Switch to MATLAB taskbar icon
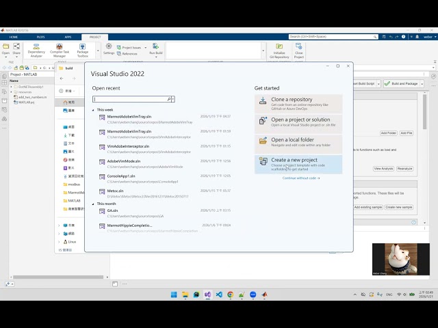This screenshot has width=438, height=328. pos(264,295)
